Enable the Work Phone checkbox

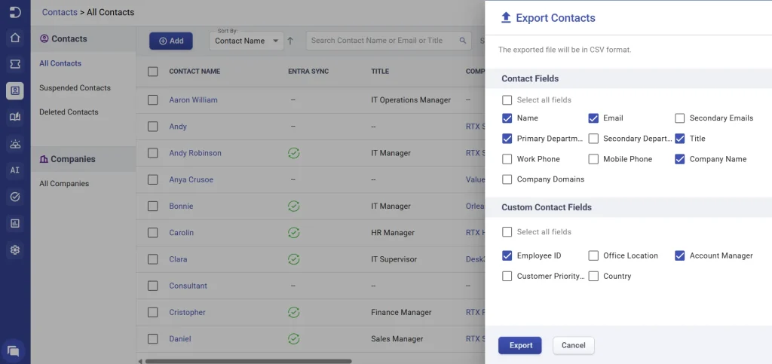point(507,159)
